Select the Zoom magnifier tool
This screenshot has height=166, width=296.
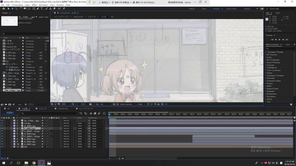[16, 9]
